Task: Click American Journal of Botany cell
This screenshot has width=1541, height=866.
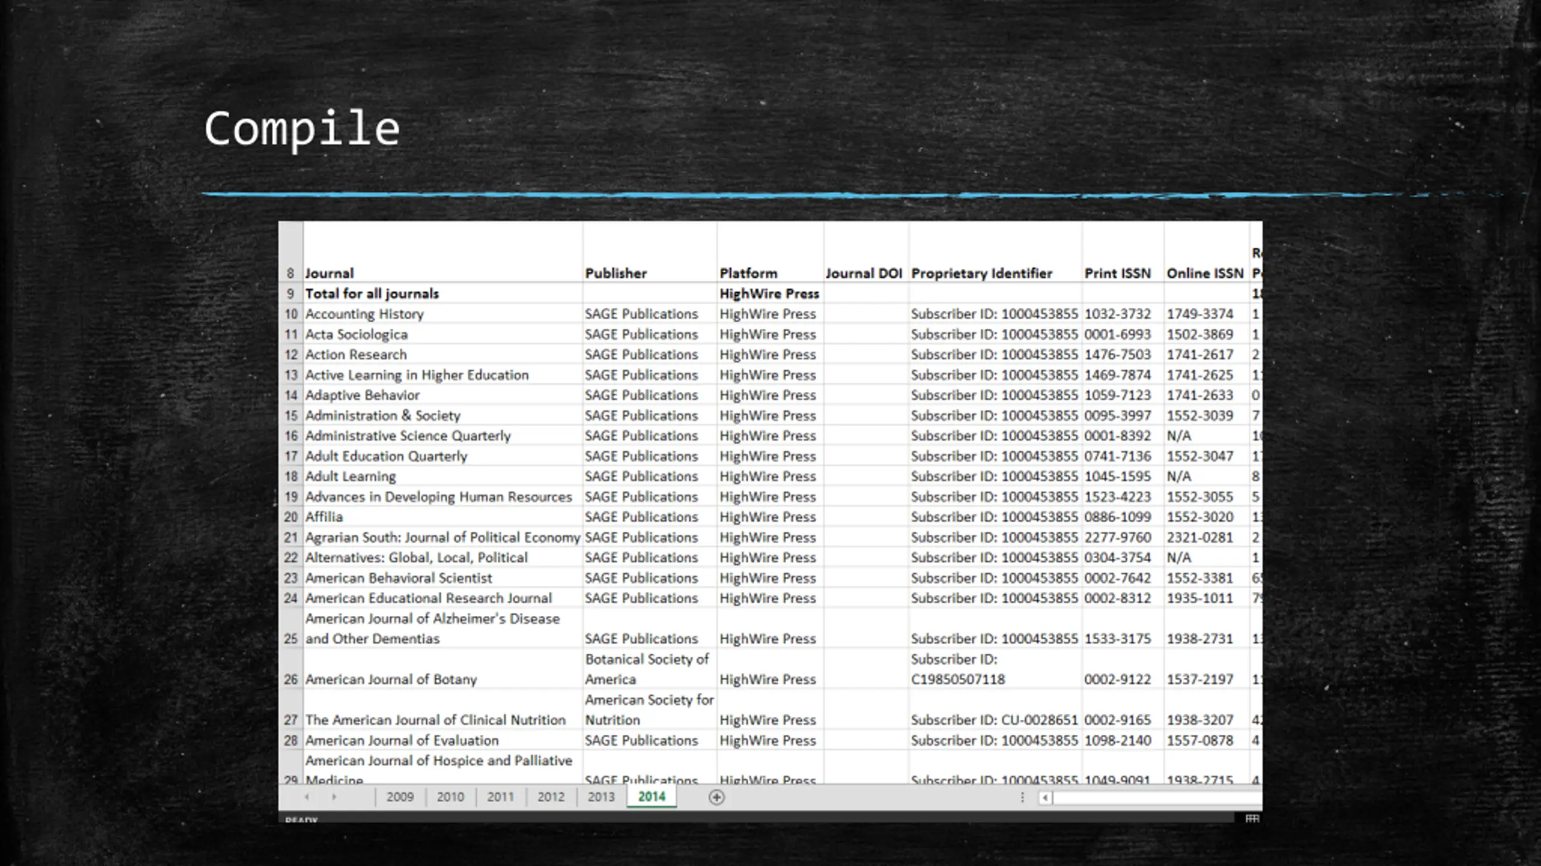Action: click(442, 669)
